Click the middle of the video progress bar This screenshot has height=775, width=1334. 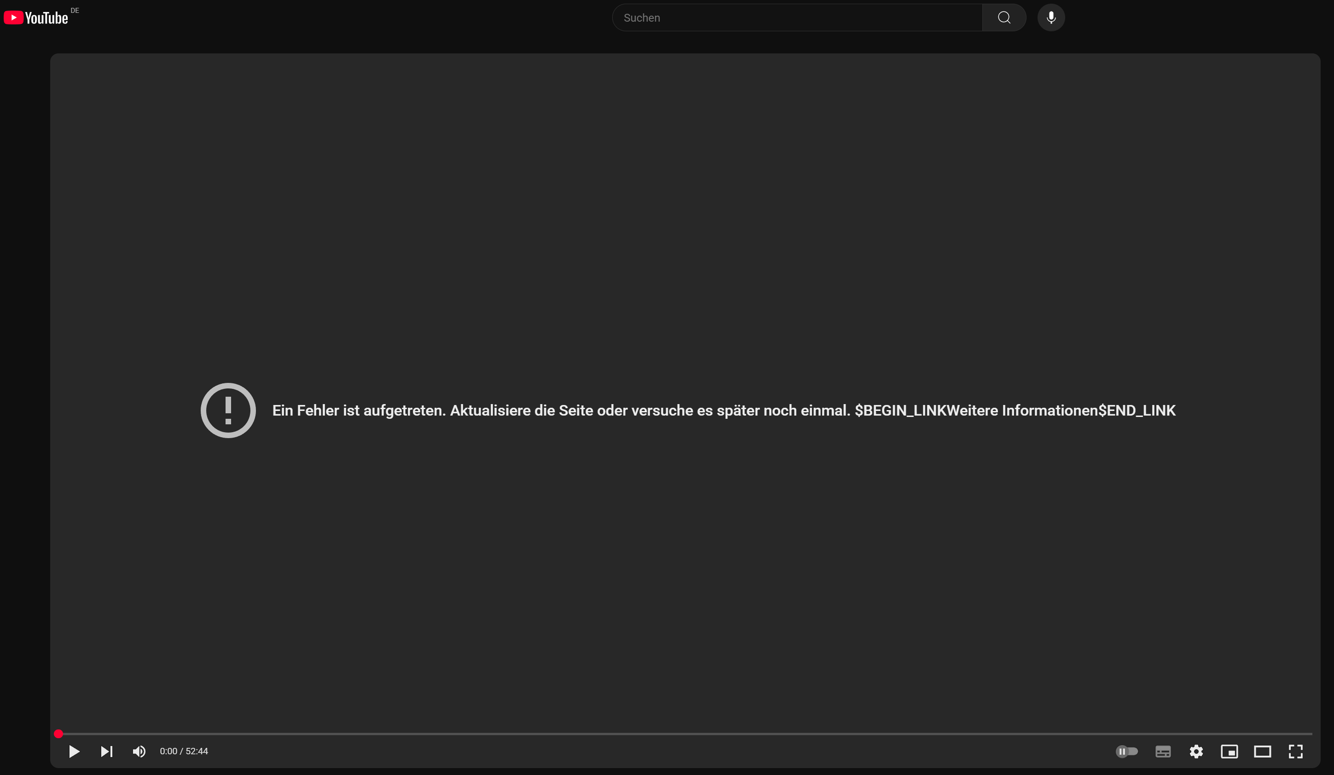pyautogui.click(x=685, y=734)
